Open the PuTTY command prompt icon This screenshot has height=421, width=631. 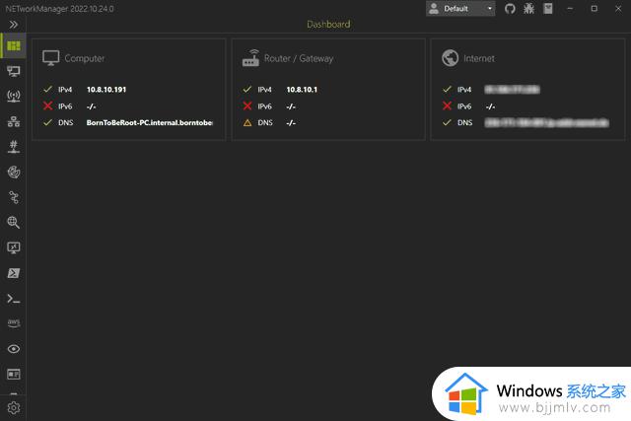(13, 299)
